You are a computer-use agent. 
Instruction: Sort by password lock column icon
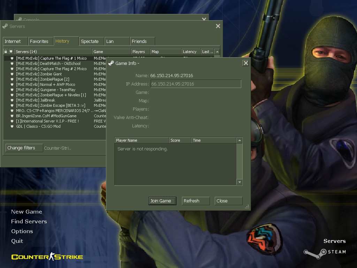pyautogui.click(x=6, y=52)
